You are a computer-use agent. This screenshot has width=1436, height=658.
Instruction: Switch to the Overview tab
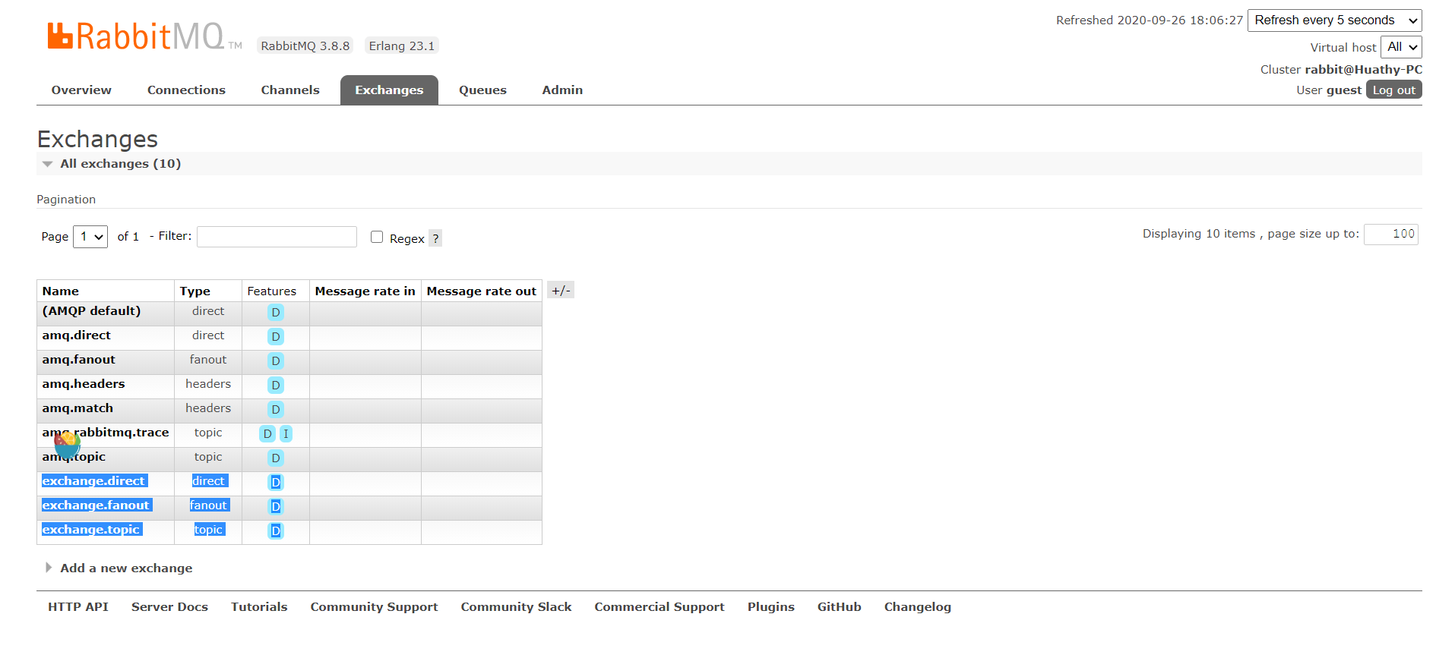81,90
